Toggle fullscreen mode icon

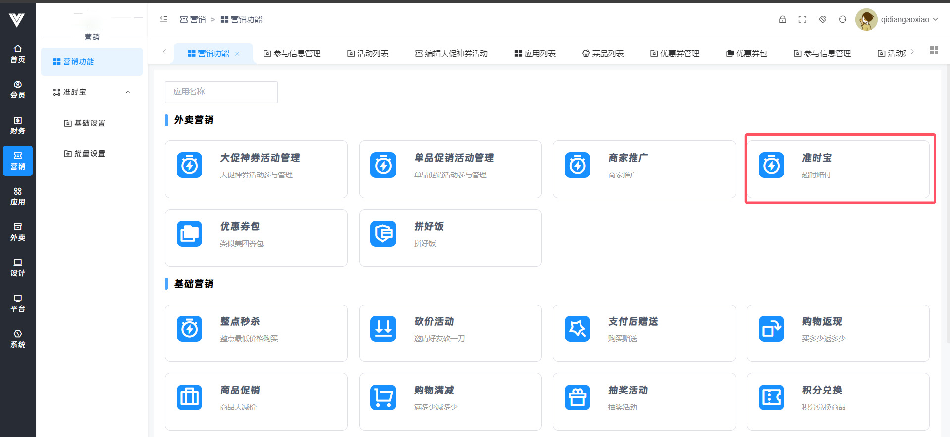[x=802, y=20]
